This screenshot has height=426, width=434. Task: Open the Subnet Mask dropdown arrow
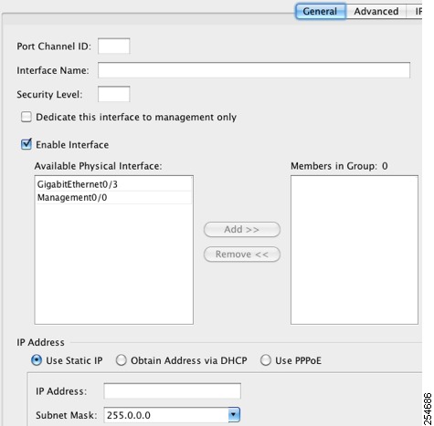(x=234, y=415)
